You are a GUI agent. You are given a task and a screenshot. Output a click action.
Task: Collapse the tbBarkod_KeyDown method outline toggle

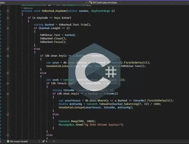coord(8,11)
